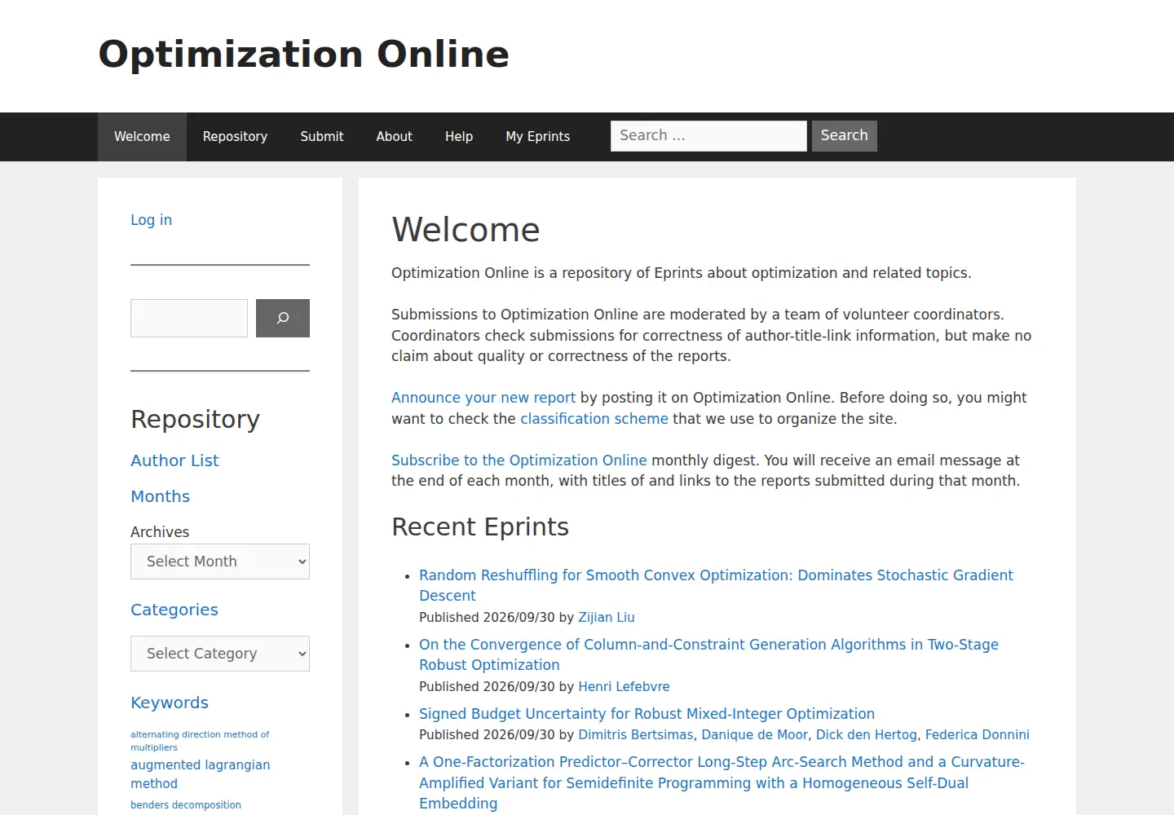Open the Keywords heading link

pos(170,703)
